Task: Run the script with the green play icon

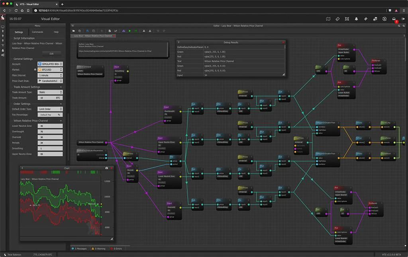Action: 129,31
